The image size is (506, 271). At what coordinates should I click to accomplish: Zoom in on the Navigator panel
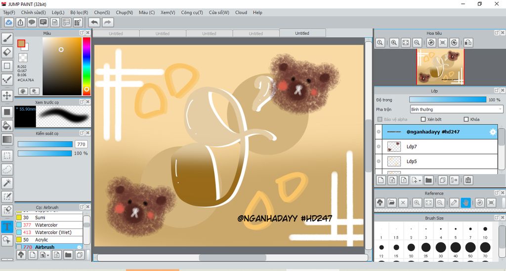coord(394,42)
